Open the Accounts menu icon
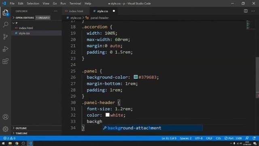Image resolution: width=259 pixels, height=146 pixels. pos(5,117)
